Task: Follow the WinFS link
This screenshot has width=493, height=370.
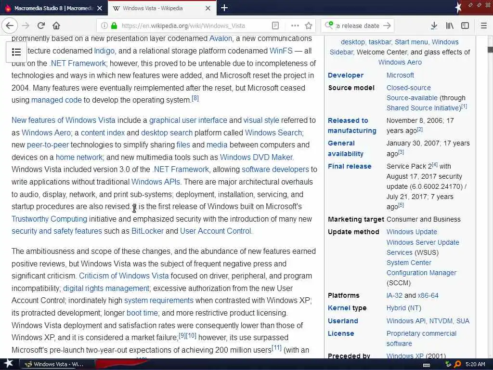Action: (281, 51)
